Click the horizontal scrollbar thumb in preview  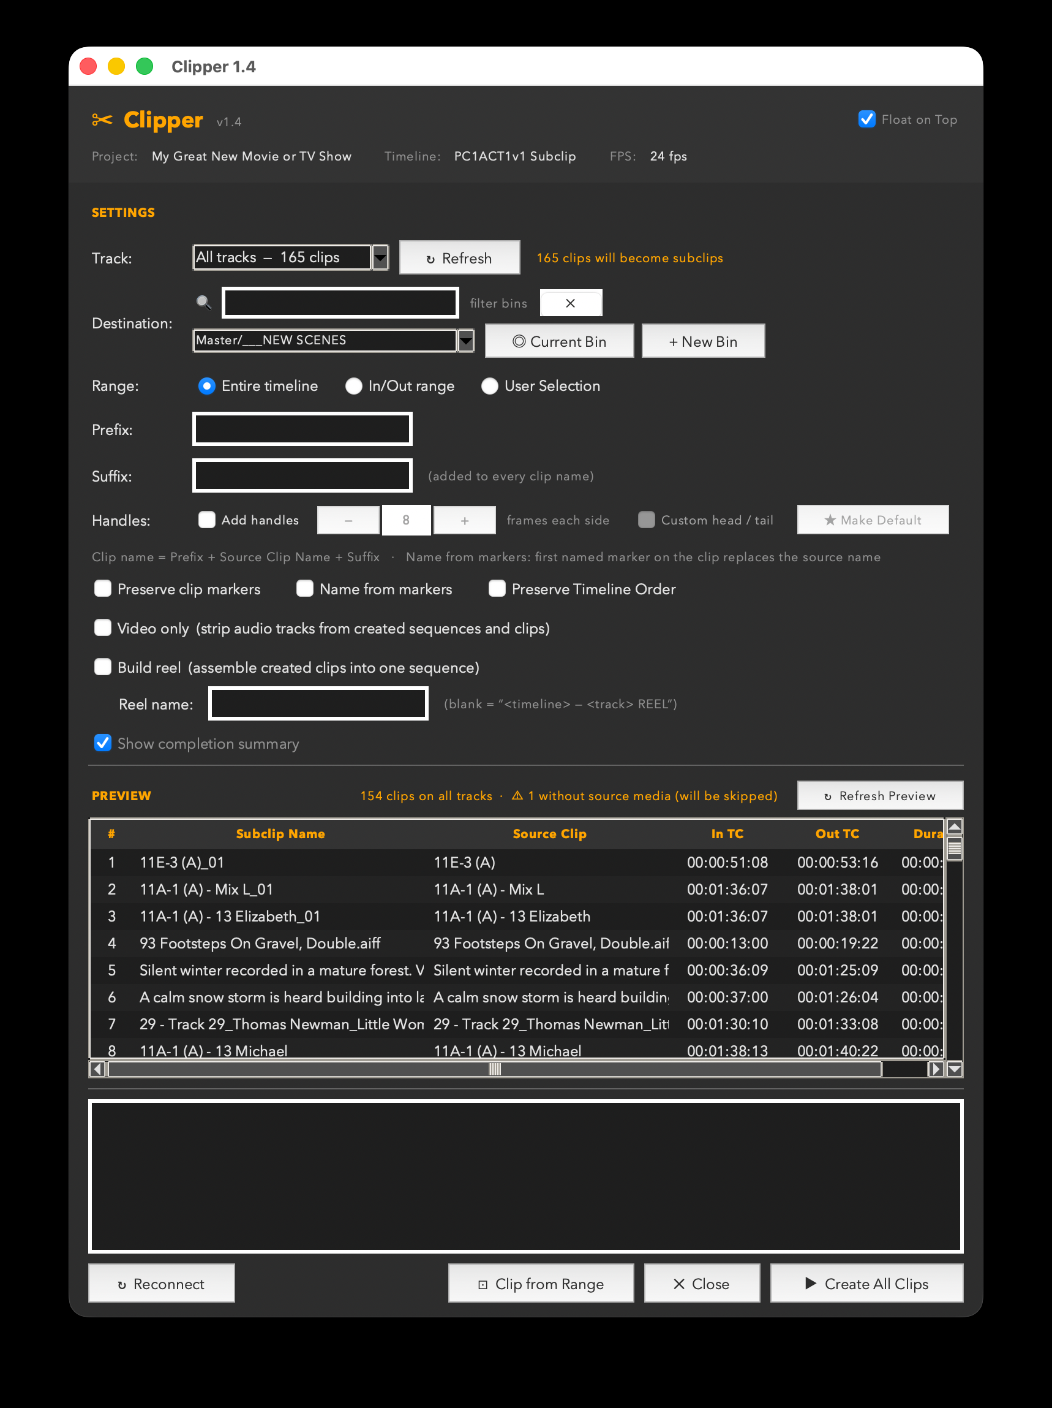(x=495, y=1069)
